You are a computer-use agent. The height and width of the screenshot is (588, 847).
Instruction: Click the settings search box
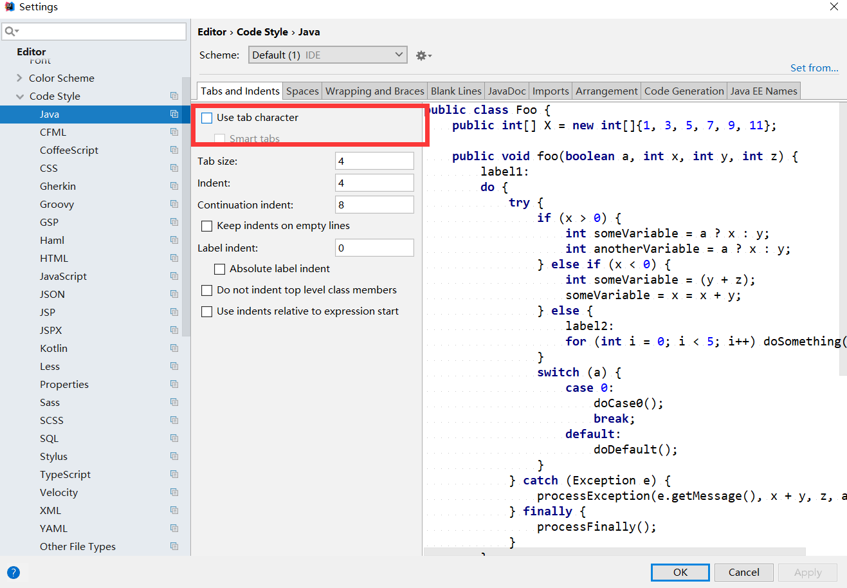(95, 32)
